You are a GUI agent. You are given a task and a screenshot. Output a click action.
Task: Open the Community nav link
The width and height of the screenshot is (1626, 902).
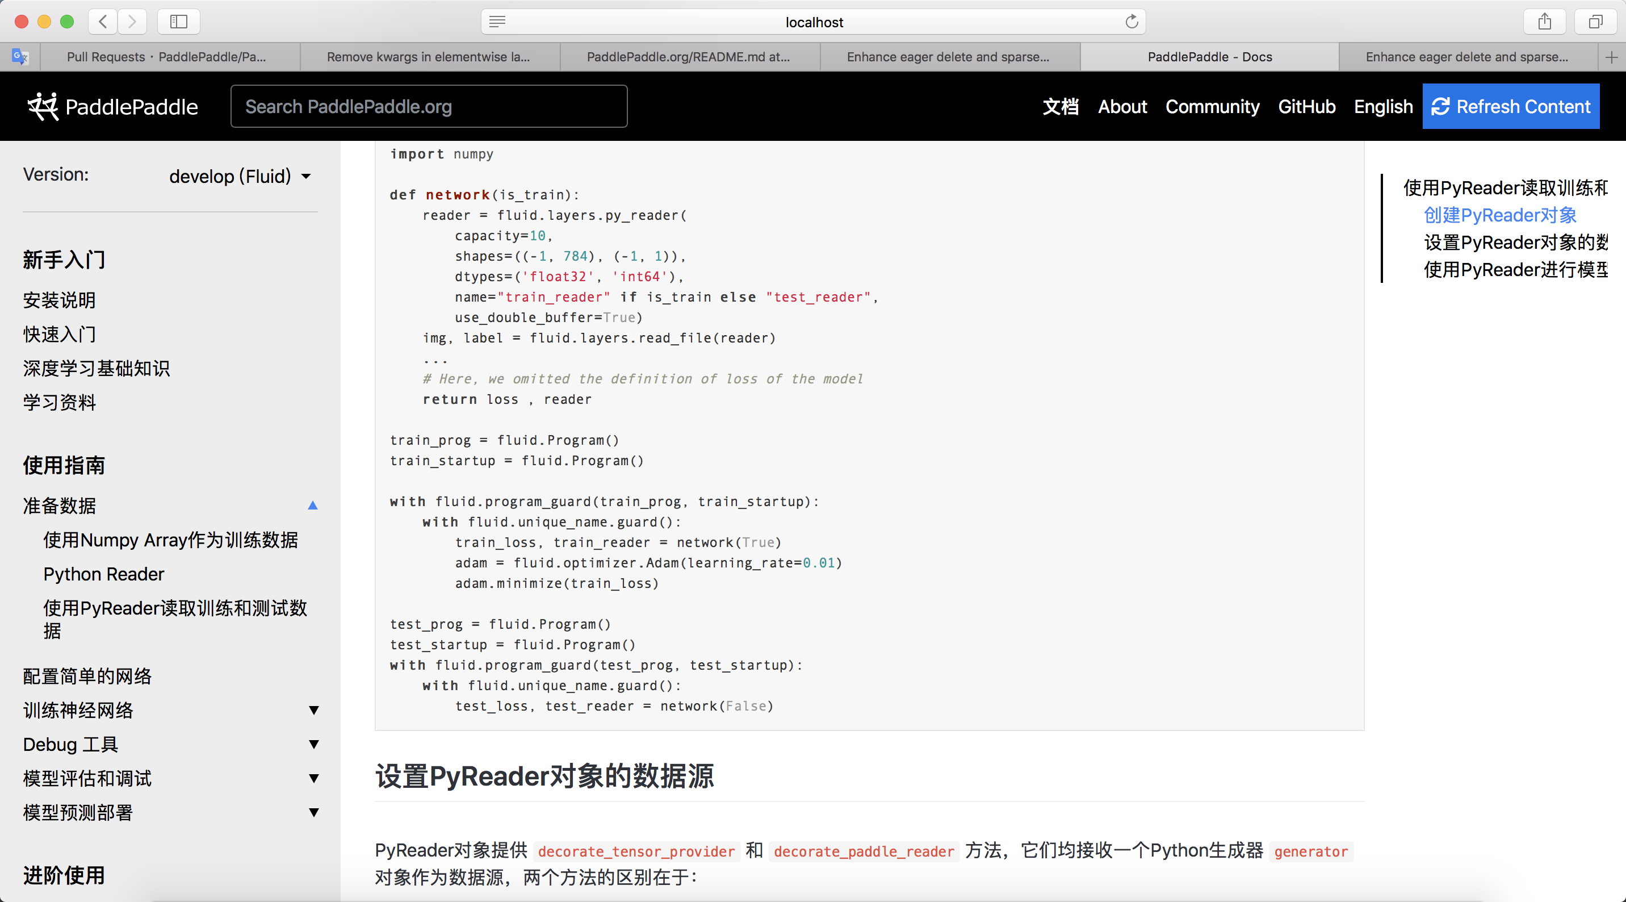(x=1212, y=106)
